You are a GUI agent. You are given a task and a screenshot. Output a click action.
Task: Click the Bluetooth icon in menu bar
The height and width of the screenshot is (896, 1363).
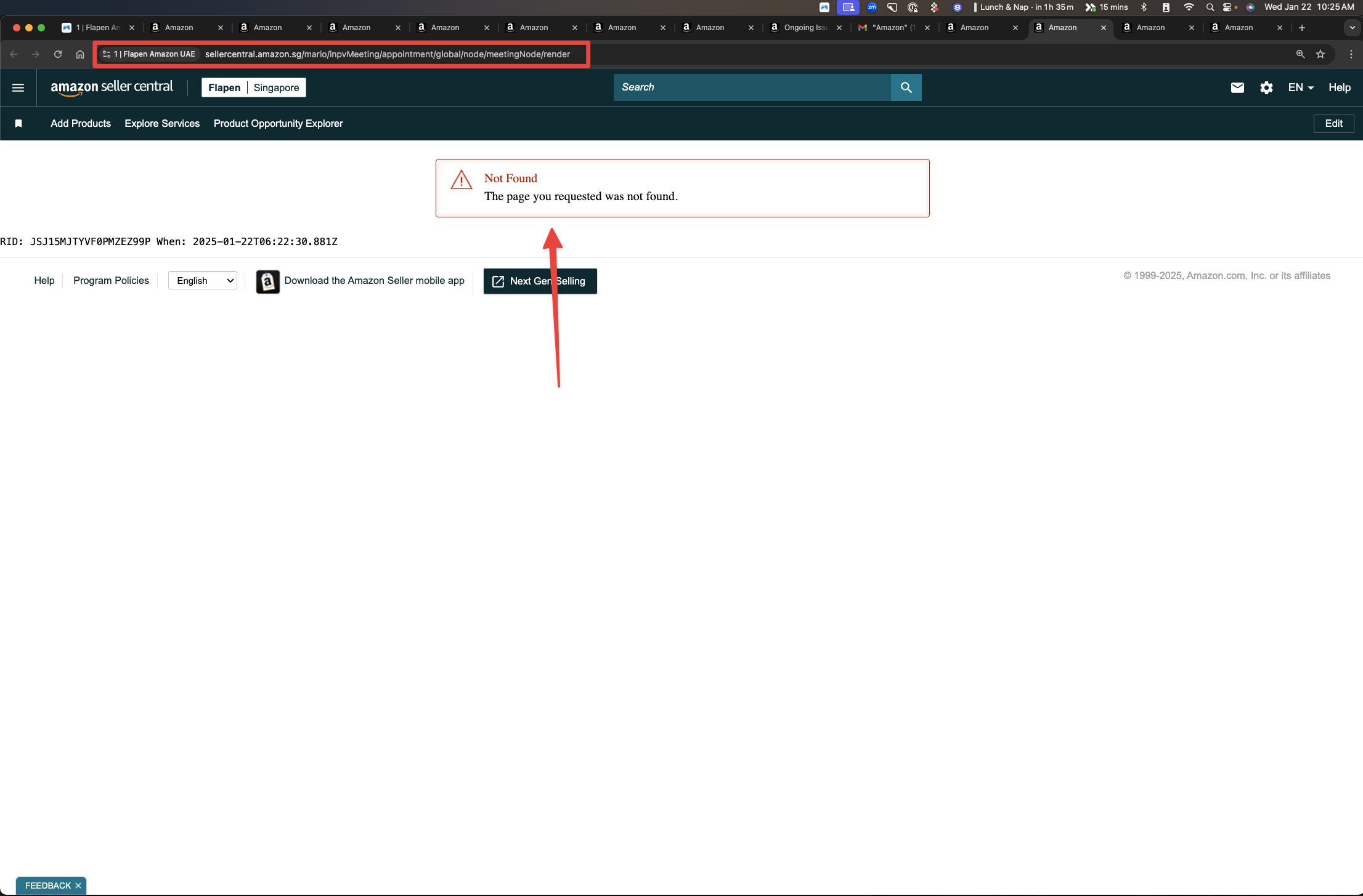1144,7
